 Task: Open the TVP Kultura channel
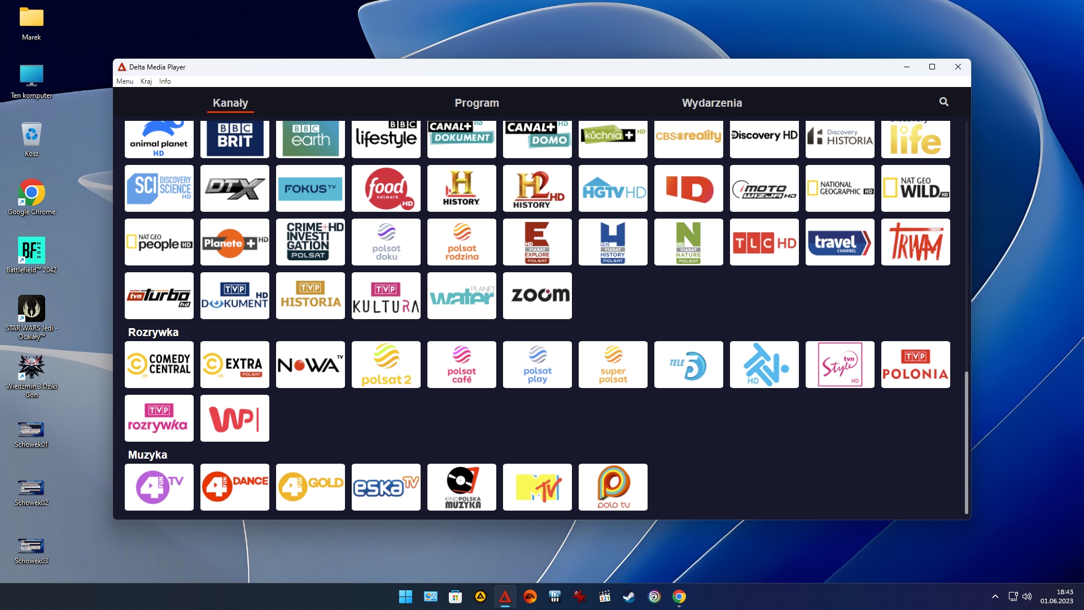386,295
